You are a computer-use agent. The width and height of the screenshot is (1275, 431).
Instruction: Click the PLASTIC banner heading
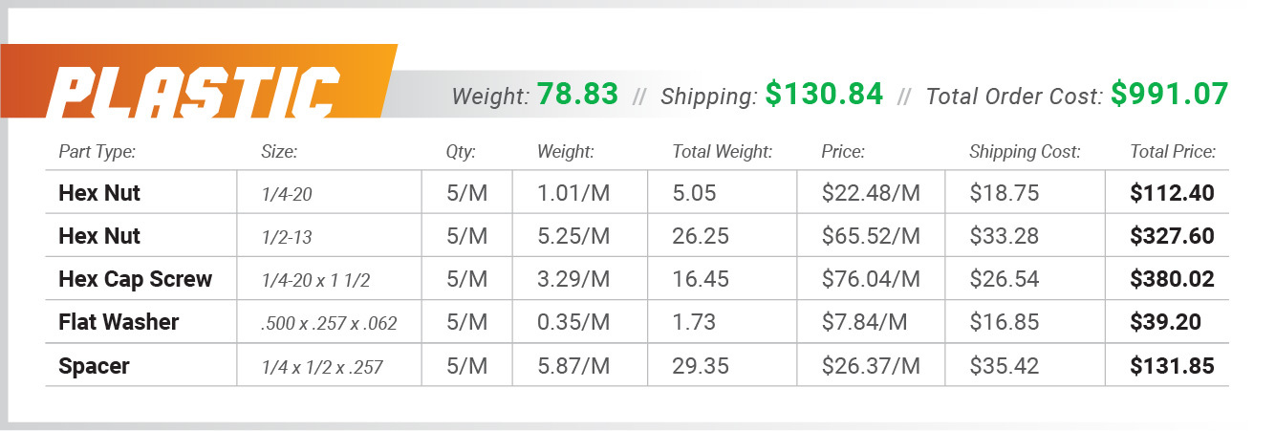(x=192, y=96)
